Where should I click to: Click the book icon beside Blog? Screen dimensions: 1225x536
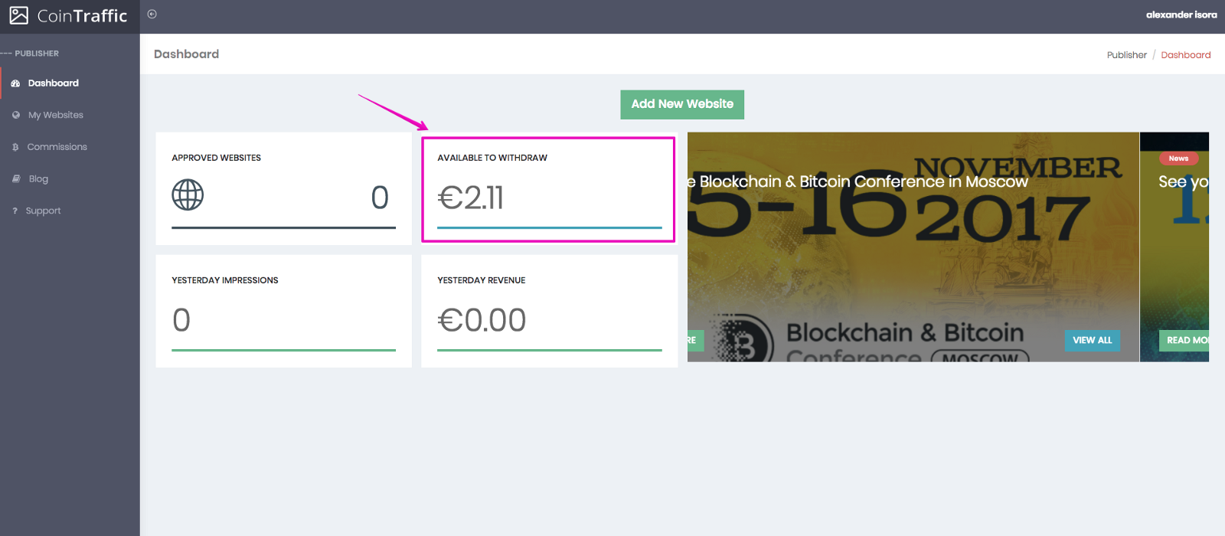tap(16, 179)
